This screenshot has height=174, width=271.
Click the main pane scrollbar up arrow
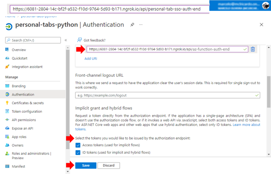pyautogui.click(x=269, y=47)
